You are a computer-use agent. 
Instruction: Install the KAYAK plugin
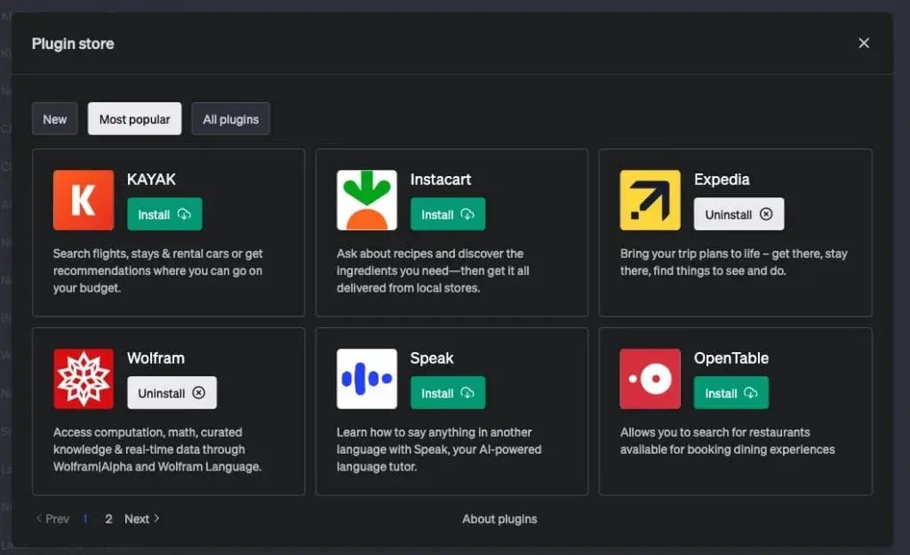[x=164, y=214]
